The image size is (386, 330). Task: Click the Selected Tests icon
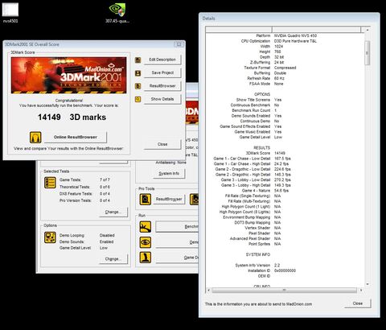[50, 183]
